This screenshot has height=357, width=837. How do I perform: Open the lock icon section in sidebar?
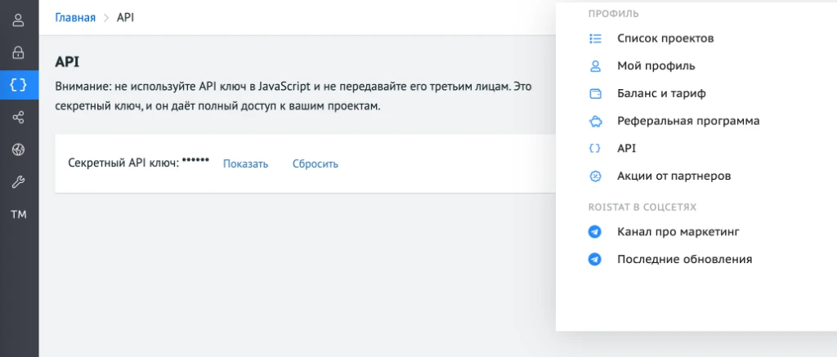(18, 52)
